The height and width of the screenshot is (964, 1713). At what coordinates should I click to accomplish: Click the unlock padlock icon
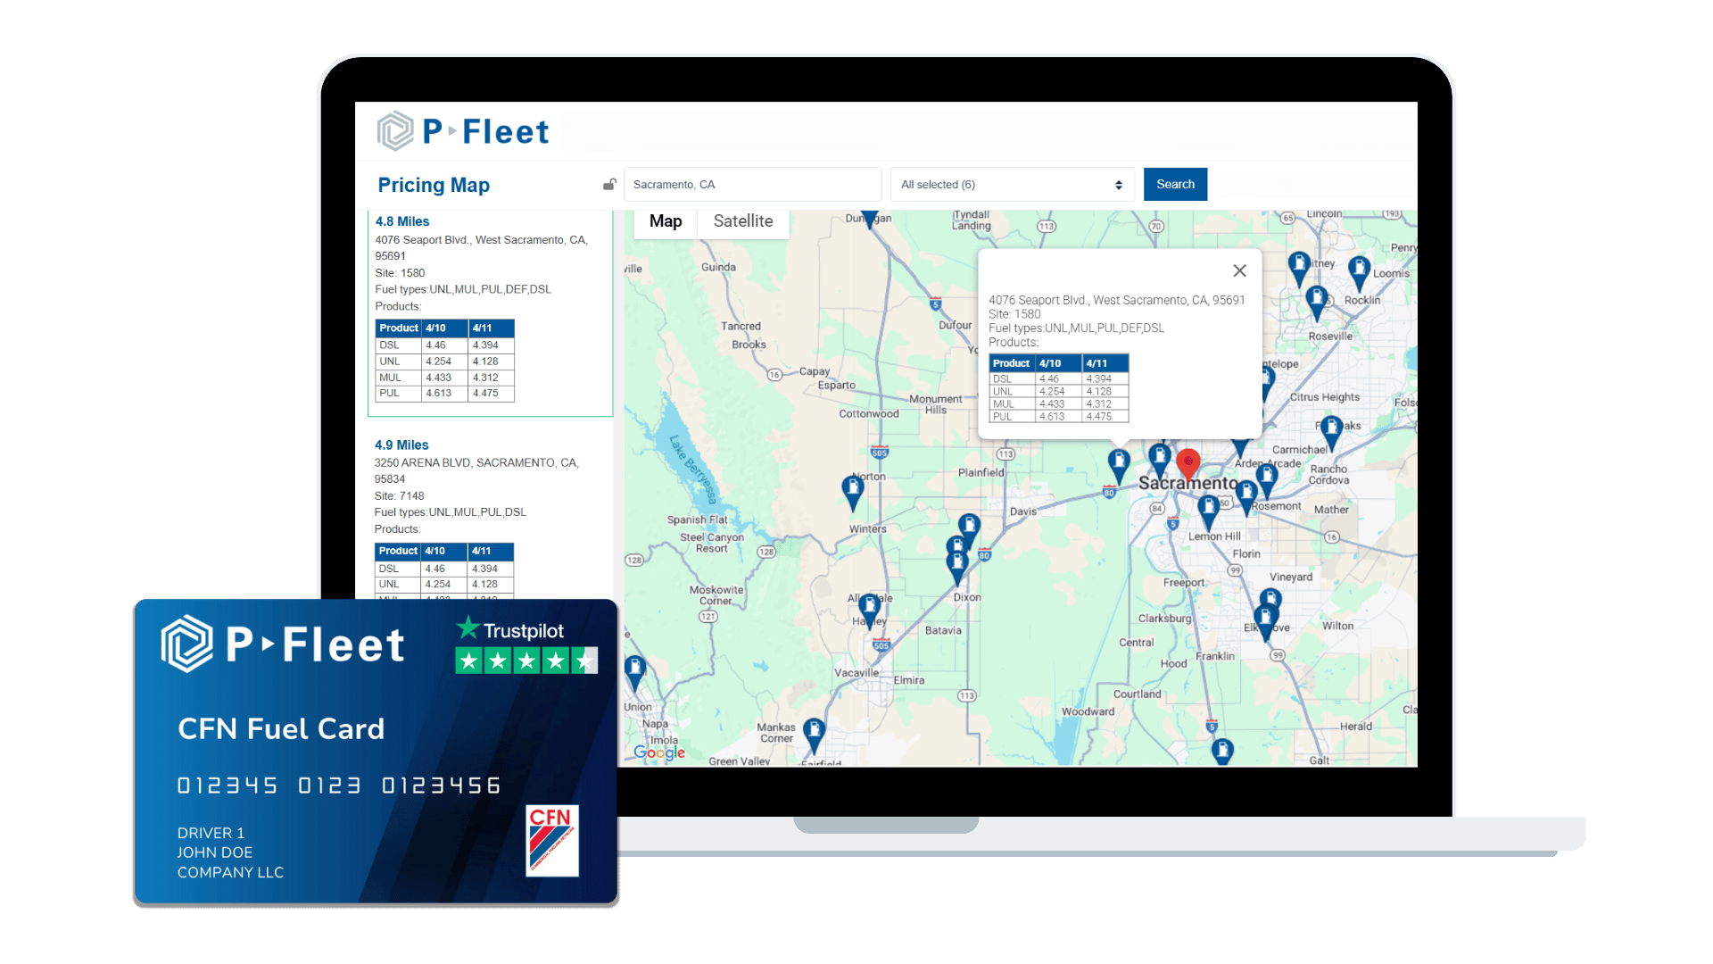click(x=609, y=185)
